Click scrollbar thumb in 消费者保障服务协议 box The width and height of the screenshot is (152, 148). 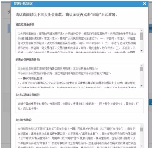tap(142, 69)
